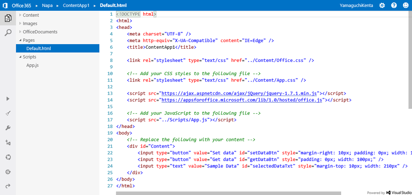This screenshot has height=195, width=412.
Task: Click the 'Add your CSS styles' comment
Action: (x=194, y=73)
